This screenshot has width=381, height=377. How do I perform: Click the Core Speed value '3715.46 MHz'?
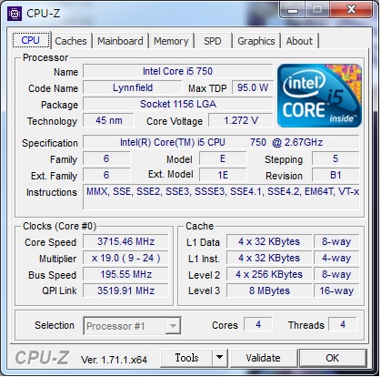(125, 241)
